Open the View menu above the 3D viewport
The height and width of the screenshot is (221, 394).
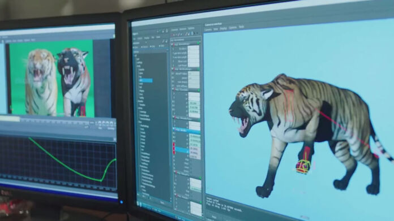tap(216, 29)
